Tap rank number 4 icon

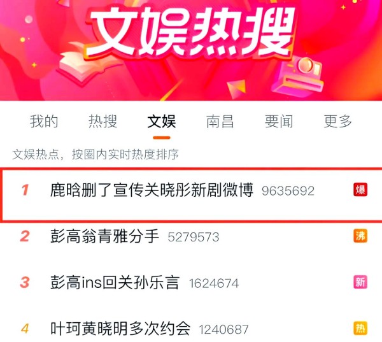pos(25,329)
